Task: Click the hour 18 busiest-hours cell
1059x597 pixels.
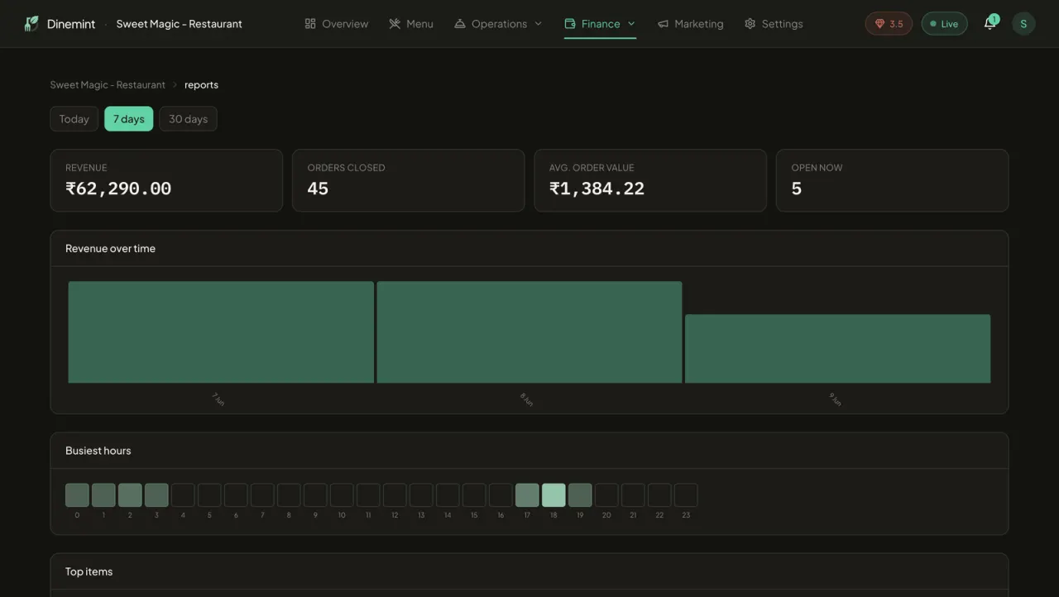Action: (x=553, y=495)
